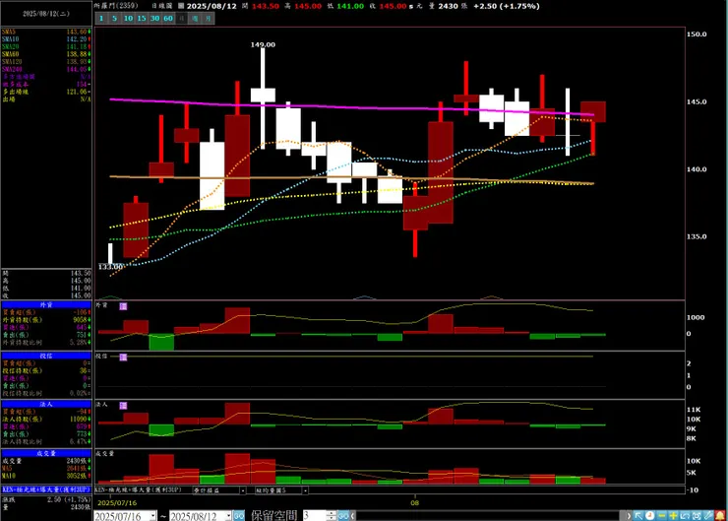Click the horizontal chart scrollbar track
728x521 pixels.
pyautogui.click(x=490, y=516)
